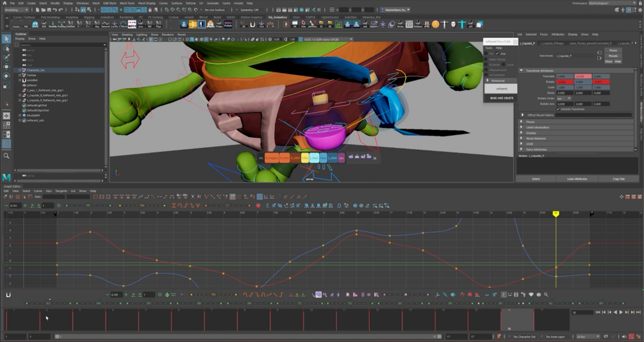Toggle the Local checkbox
This screenshot has height=342, width=644.
(503, 65)
